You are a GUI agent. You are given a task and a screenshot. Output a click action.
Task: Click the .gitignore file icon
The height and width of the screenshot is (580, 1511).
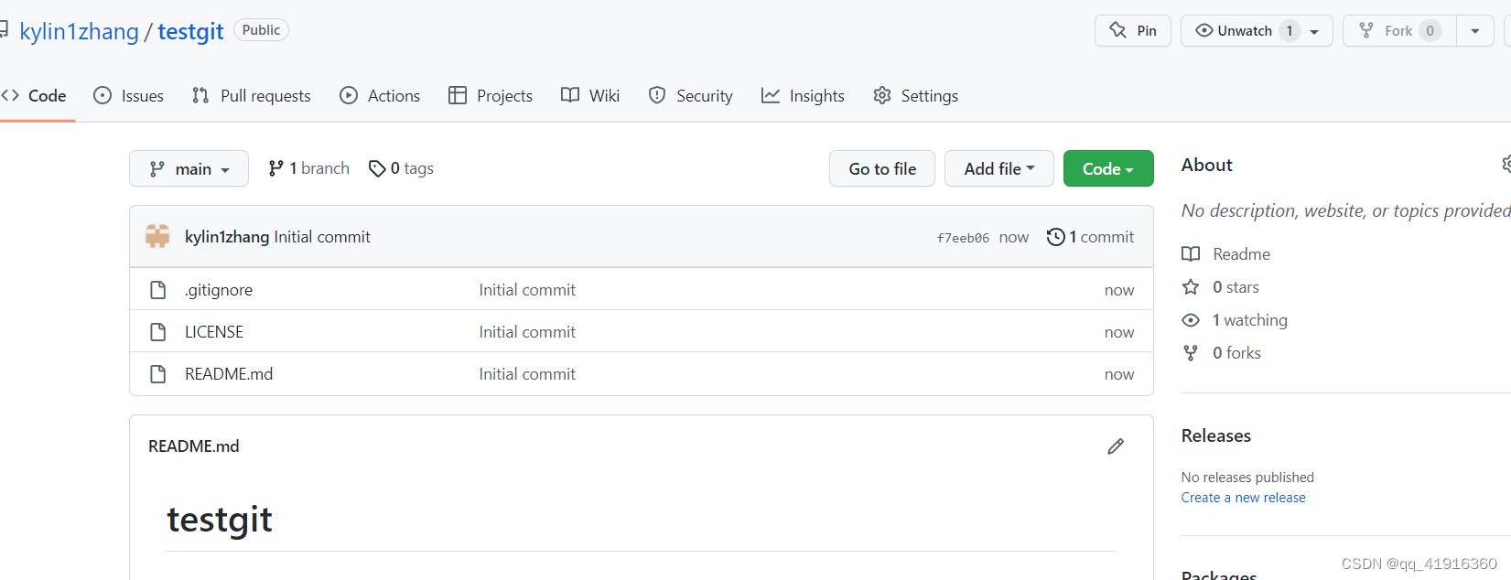(x=158, y=290)
